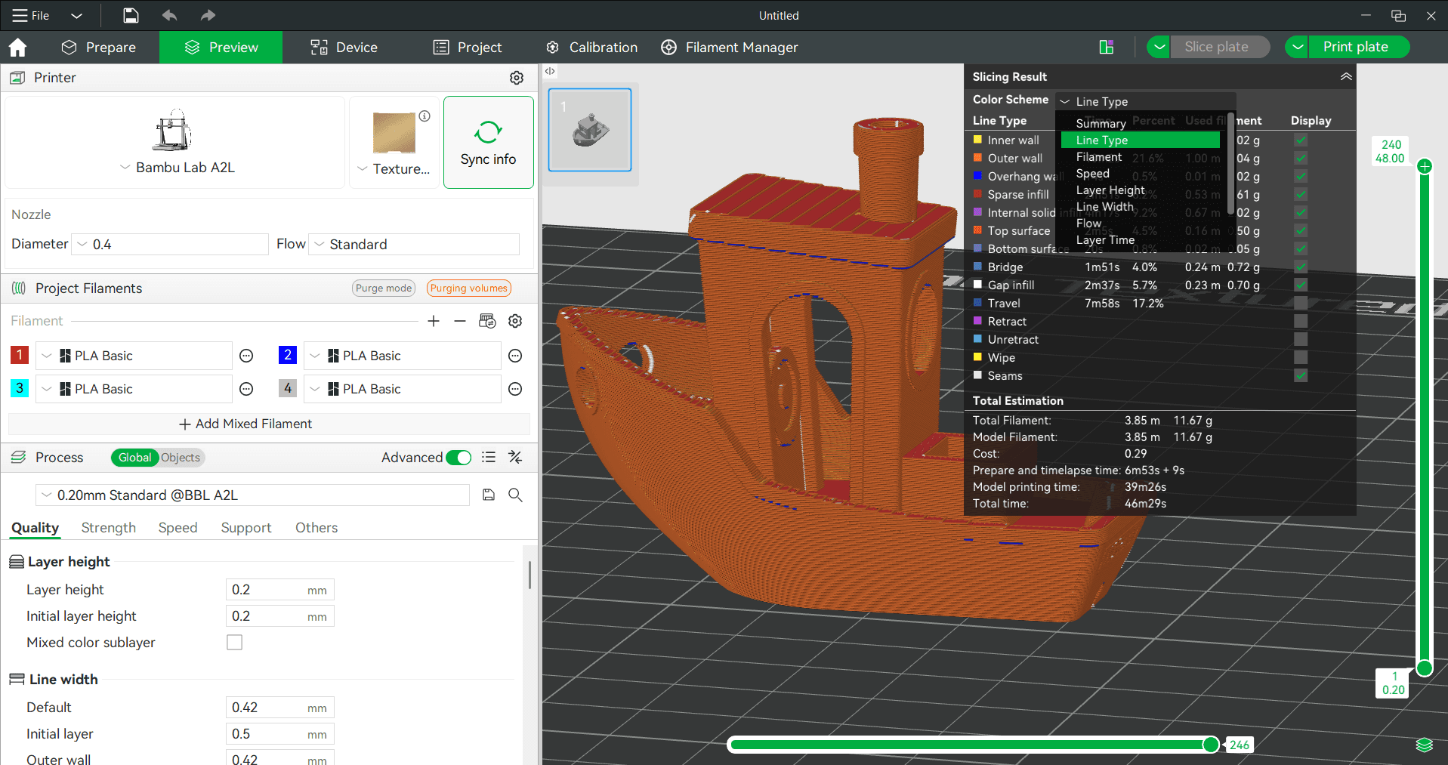Click Sync info button

click(488, 142)
